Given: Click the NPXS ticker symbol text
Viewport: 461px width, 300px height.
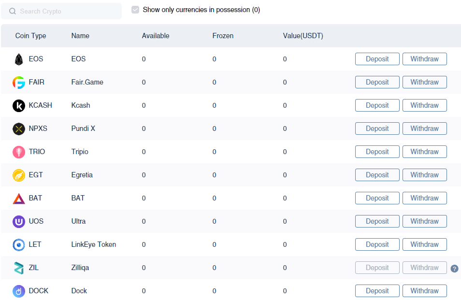Looking at the screenshot, I should click(38, 129).
